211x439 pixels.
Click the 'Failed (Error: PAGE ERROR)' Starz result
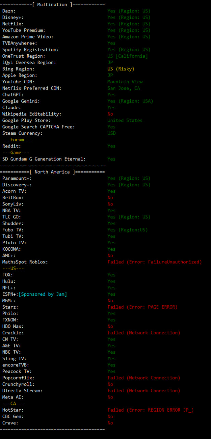coord(142,307)
